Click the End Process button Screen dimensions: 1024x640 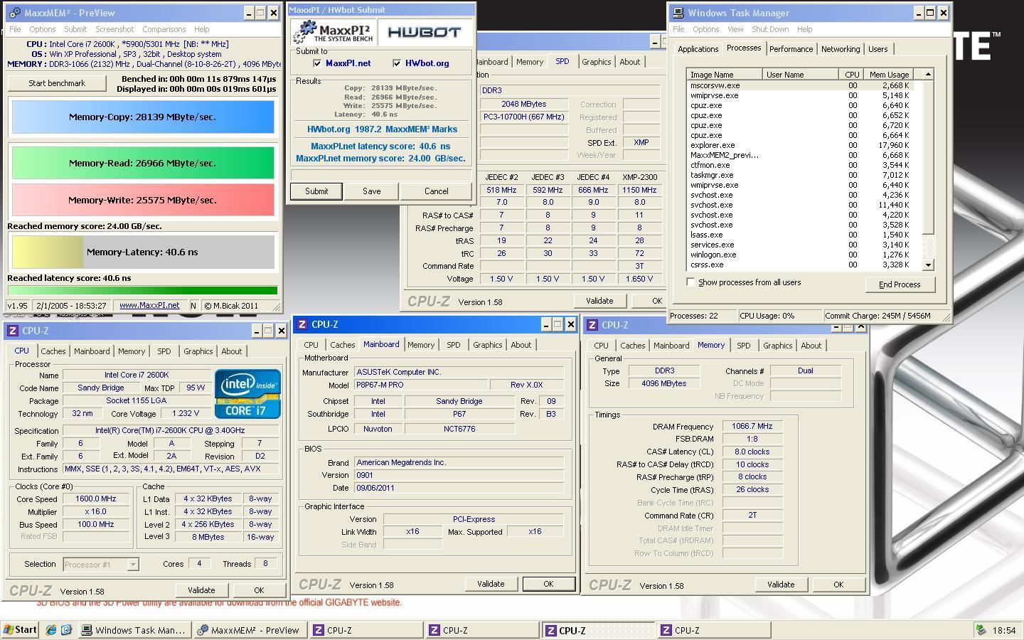click(900, 284)
